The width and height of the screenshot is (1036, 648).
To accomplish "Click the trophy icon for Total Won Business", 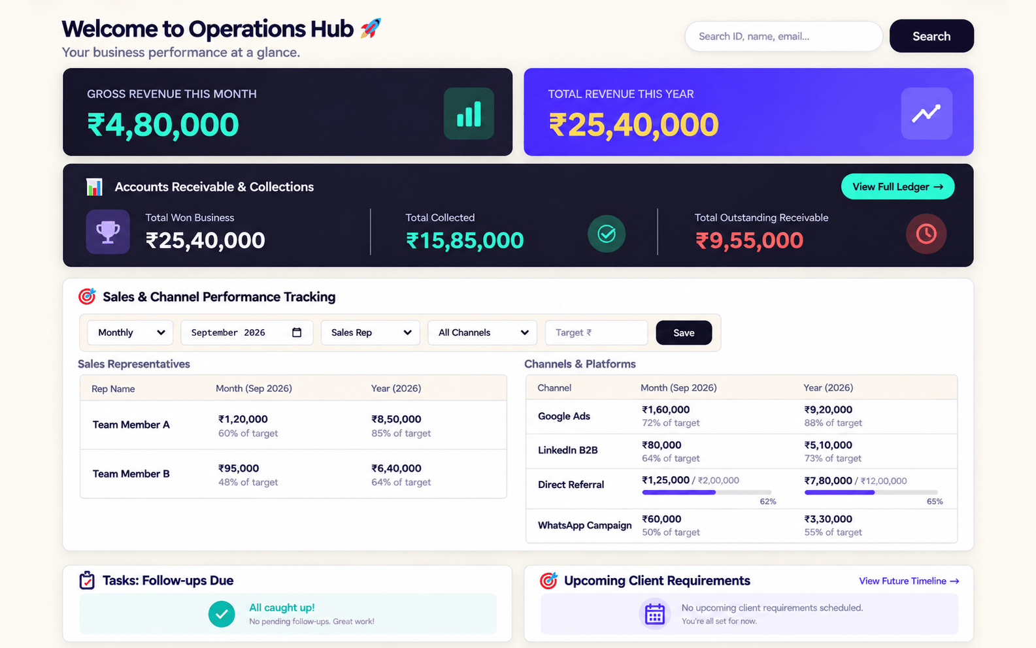I will (108, 231).
